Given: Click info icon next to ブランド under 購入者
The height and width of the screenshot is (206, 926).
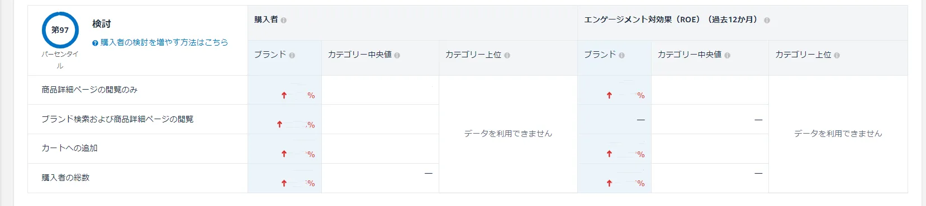Looking at the screenshot, I should tap(292, 55).
